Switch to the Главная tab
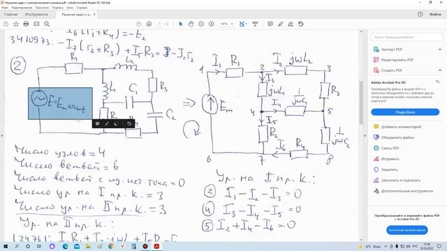The height and width of the screenshot is (251, 447). click(10, 14)
